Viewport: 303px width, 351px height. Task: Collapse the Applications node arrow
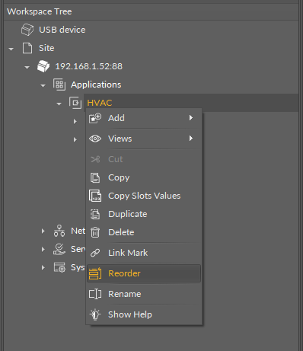point(43,85)
